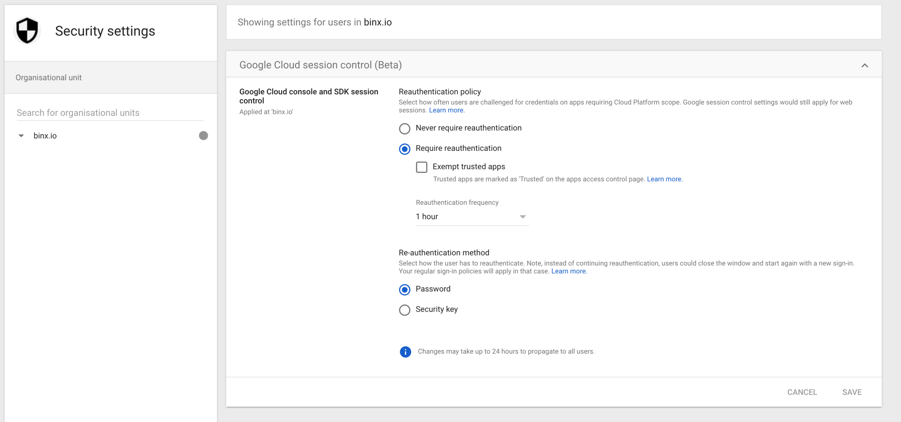This screenshot has height=422, width=901.
Task: Click the Security settings shield icon
Action: (x=27, y=31)
